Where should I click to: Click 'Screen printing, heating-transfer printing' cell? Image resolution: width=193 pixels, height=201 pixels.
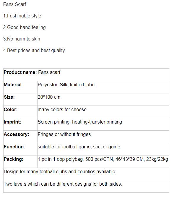pos(103,124)
